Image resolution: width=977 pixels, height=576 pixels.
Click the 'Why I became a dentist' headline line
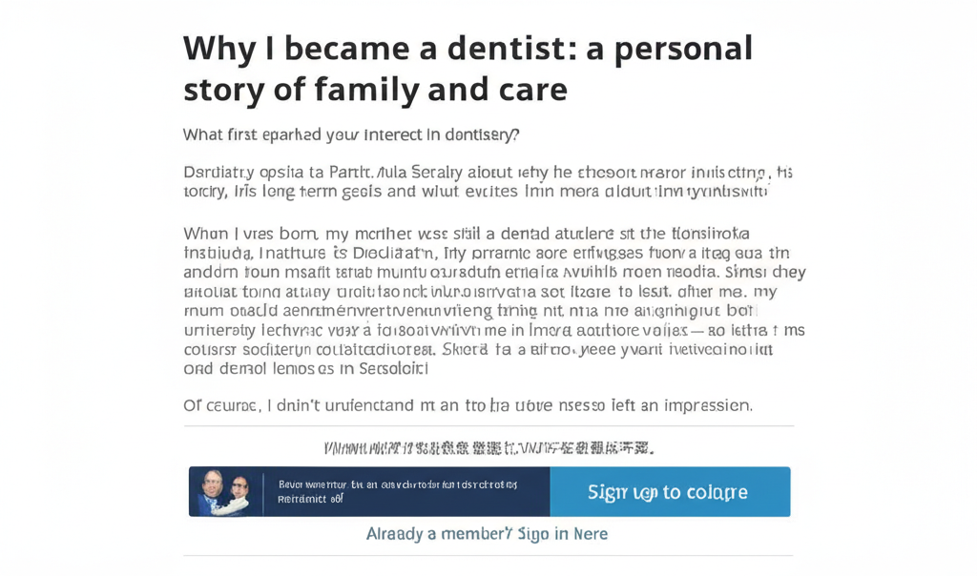click(468, 48)
